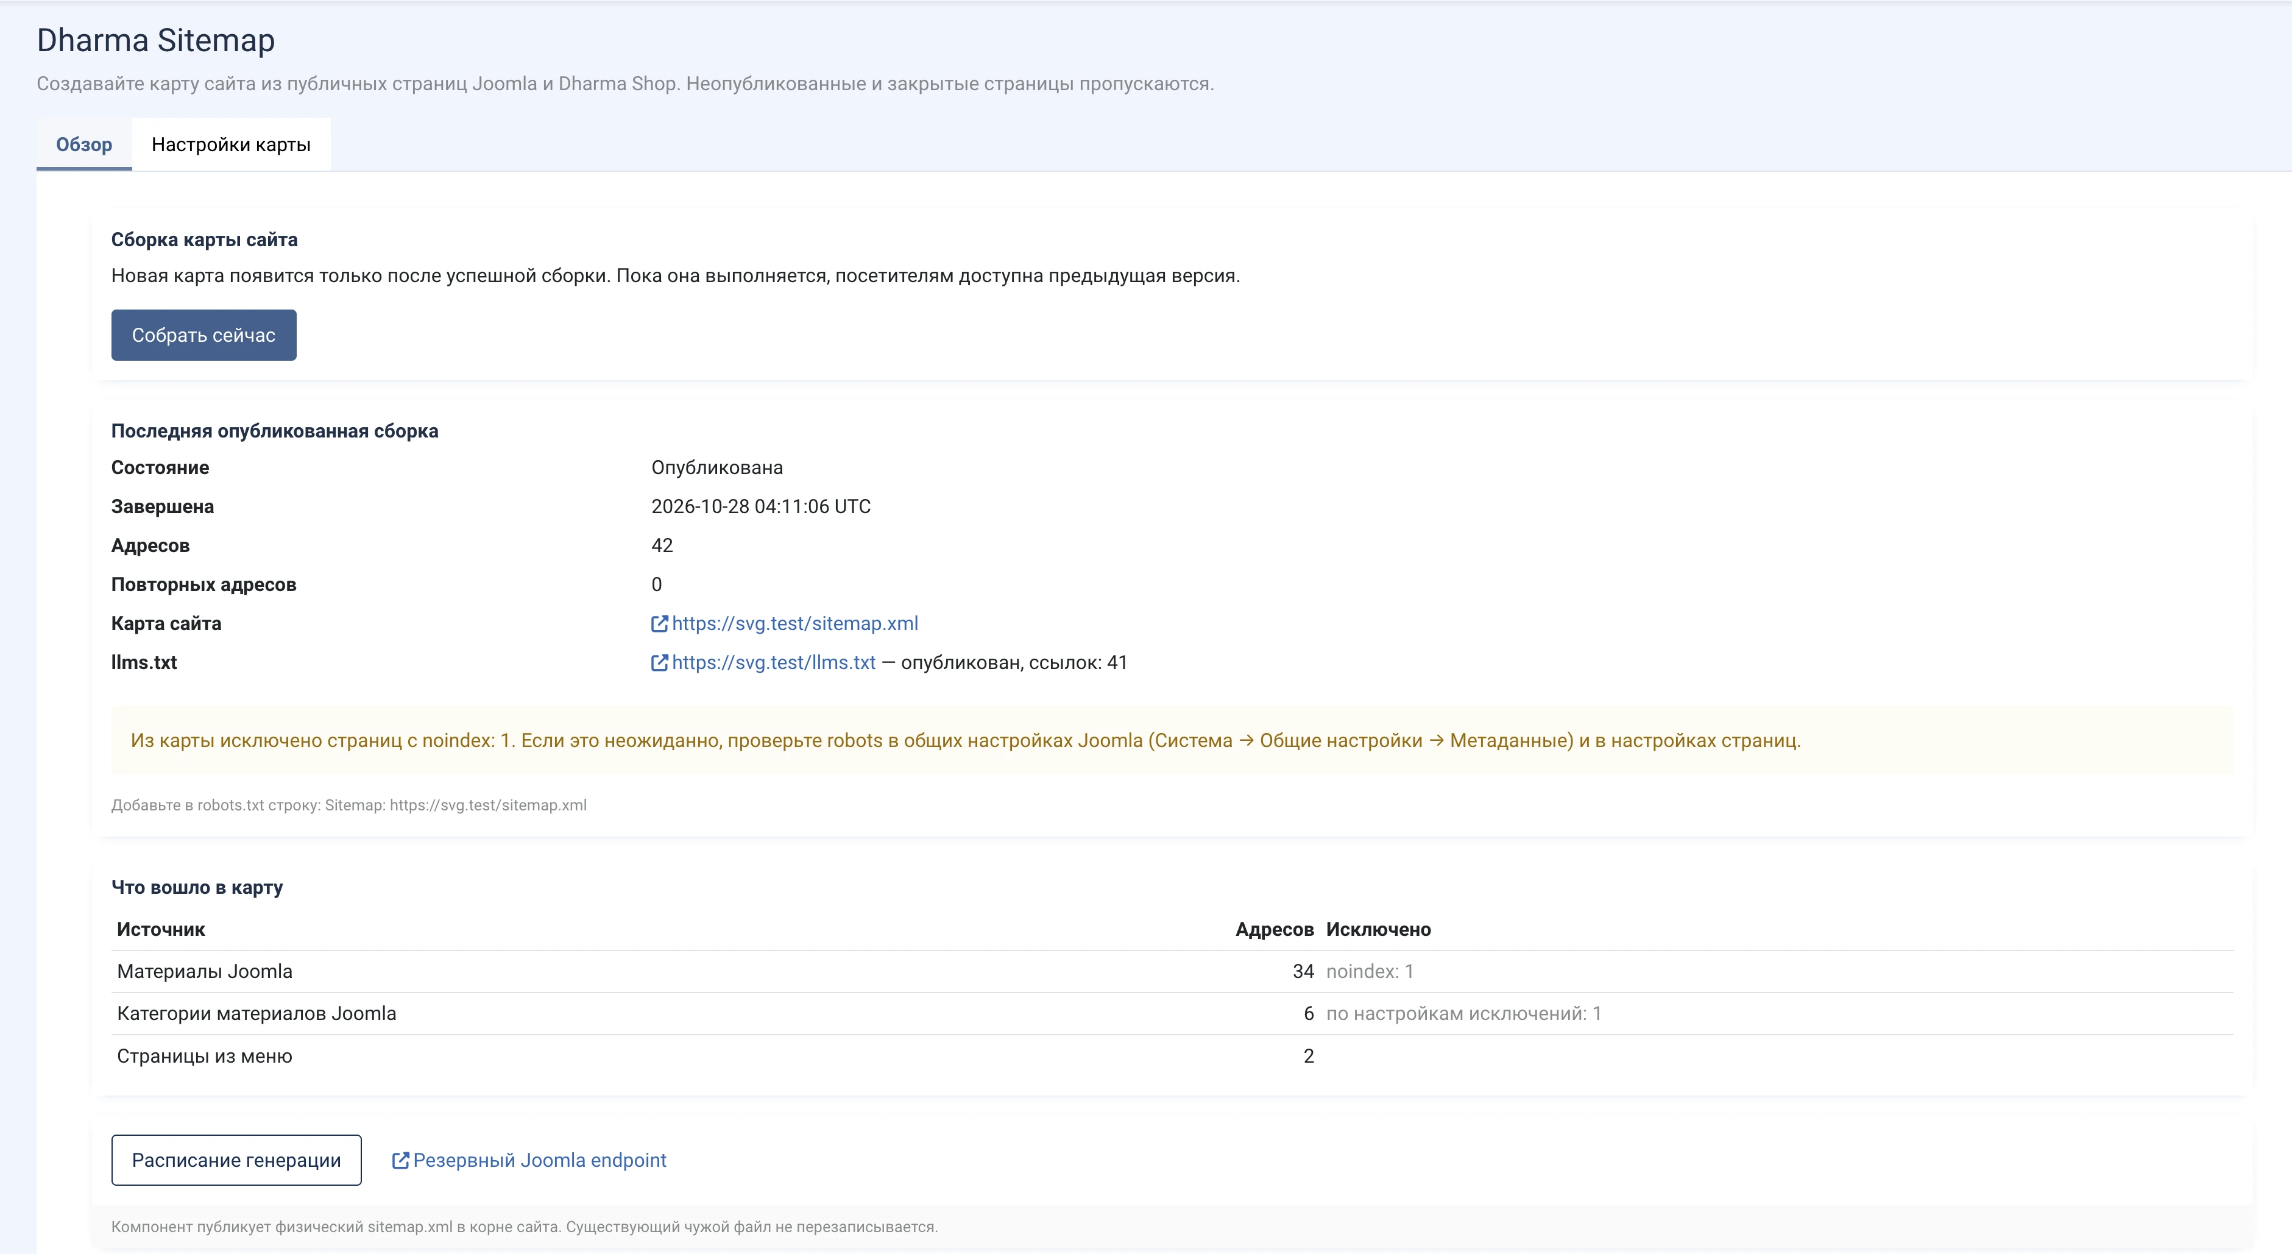The image size is (2292, 1254).
Task: Select the Категории материалов Joomla row
Action: click(1172, 1014)
